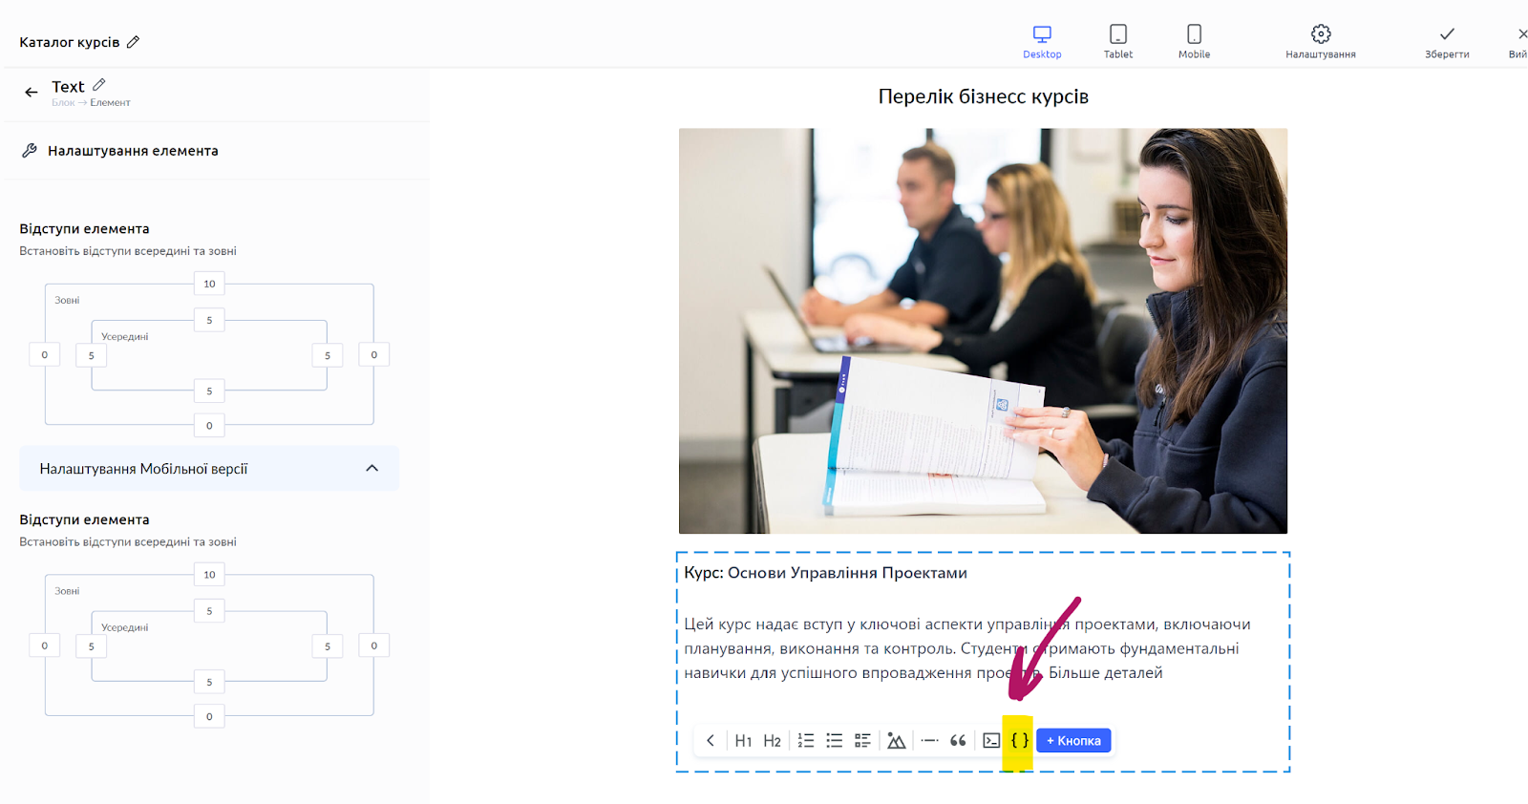Image resolution: width=1528 pixels, height=804 pixels.
Task: Insert a checklist
Action: tap(863, 741)
